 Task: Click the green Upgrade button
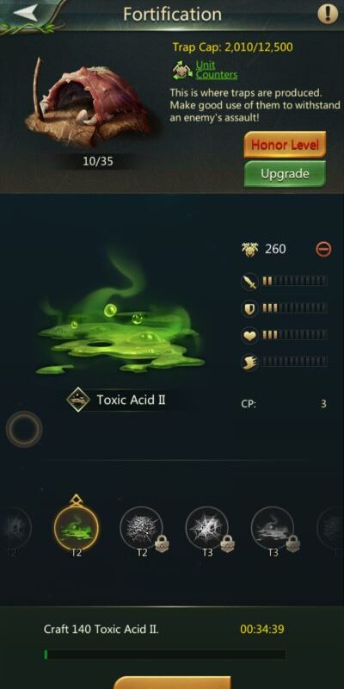coord(285,174)
